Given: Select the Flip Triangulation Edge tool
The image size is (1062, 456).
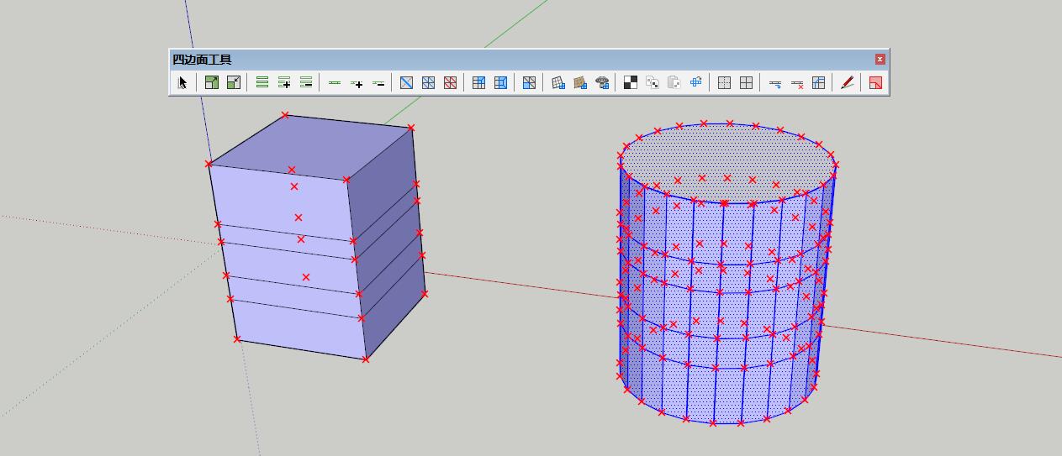Looking at the screenshot, I should pyautogui.click(x=406, y=82).
